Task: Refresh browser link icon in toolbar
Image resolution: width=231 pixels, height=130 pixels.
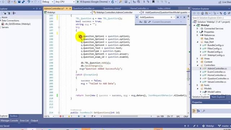Action: click(113, 2)
